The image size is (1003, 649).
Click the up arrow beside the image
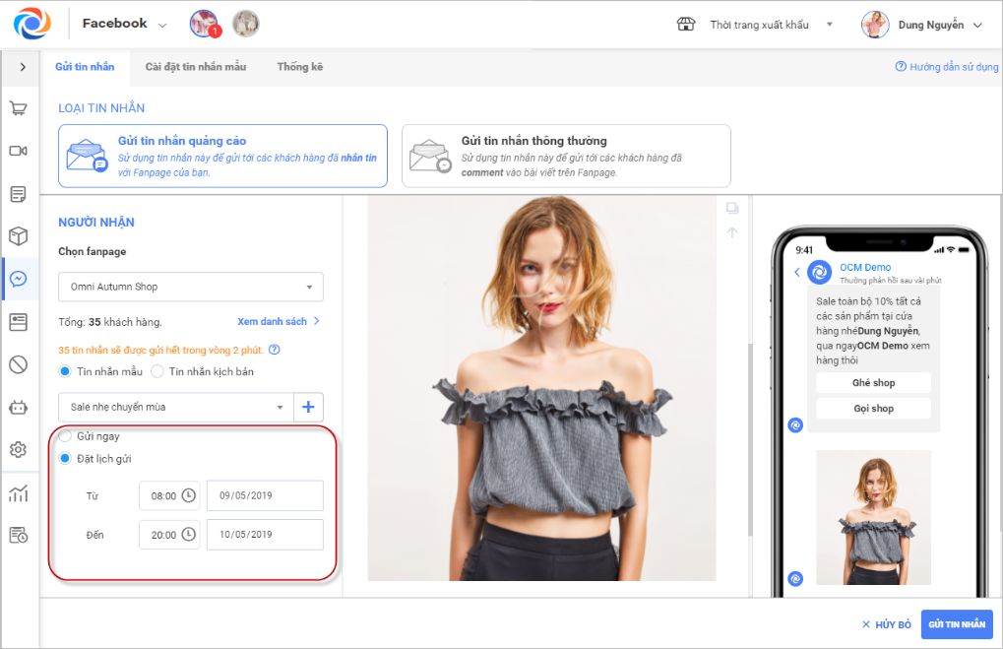tap(732, 232)
